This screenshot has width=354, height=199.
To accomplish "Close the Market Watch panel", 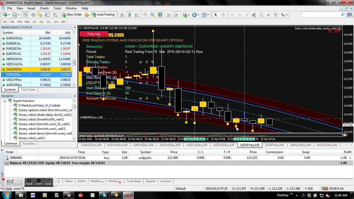I will [x=75, y=27].
